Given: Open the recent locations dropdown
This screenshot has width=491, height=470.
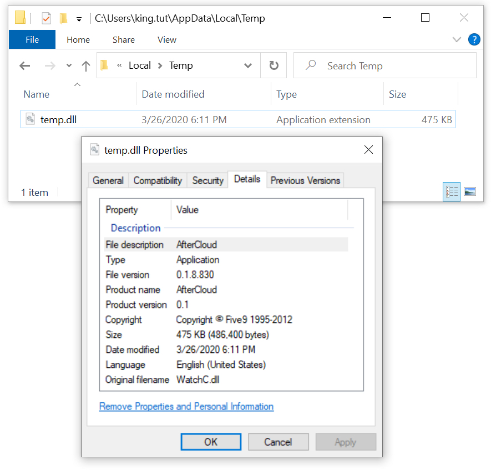Looking at the screenshot, I should click(x=69, y=66).
